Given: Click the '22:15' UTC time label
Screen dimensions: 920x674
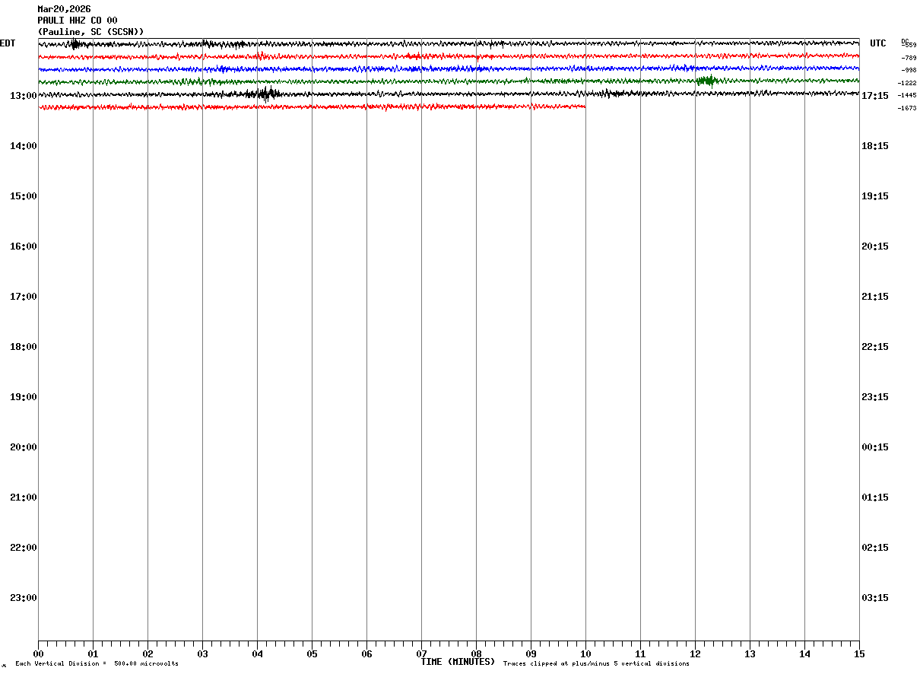Looking at the screenshot, I should pyautogui.click(x=875, y=347).
